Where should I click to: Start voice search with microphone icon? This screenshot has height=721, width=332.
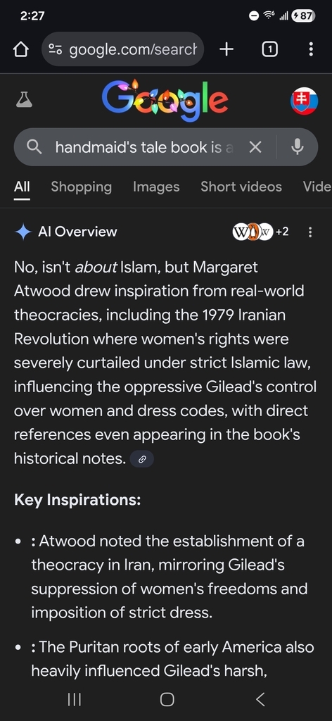pos(297,147)
